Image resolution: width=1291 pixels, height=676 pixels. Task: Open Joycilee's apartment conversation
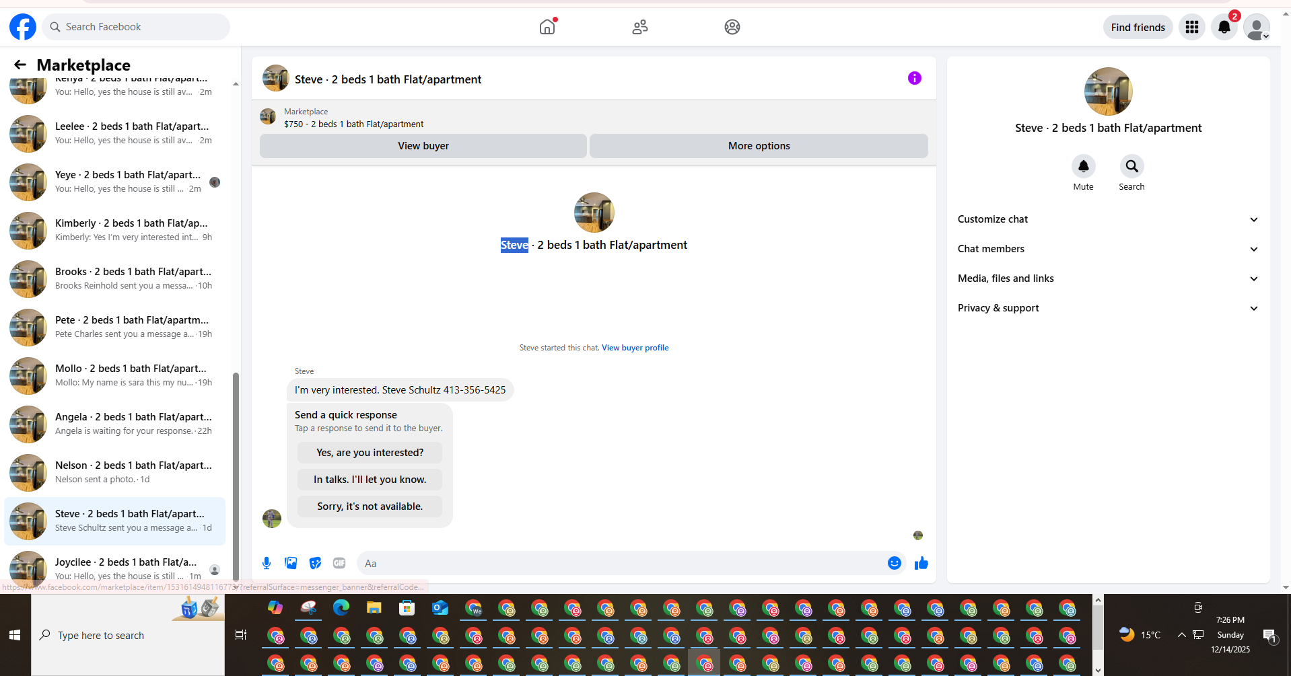point(115,568)
